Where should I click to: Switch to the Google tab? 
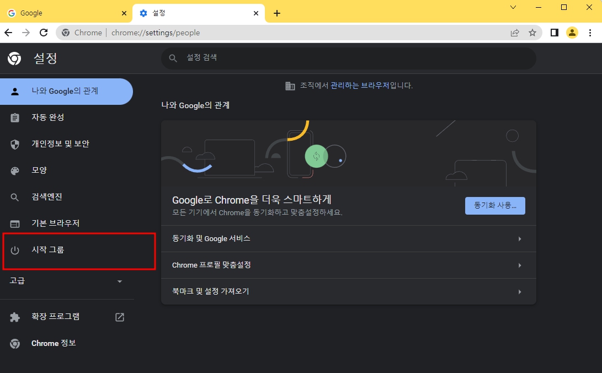(x=61, y=12)
